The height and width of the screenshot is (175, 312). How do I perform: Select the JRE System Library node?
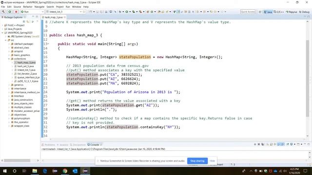[x=23, y=36]
